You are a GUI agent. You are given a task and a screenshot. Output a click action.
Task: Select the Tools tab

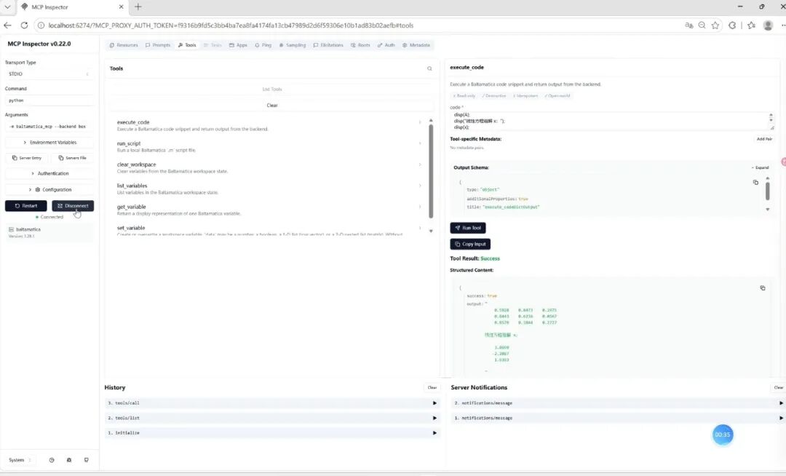click(x=187, y=45)
